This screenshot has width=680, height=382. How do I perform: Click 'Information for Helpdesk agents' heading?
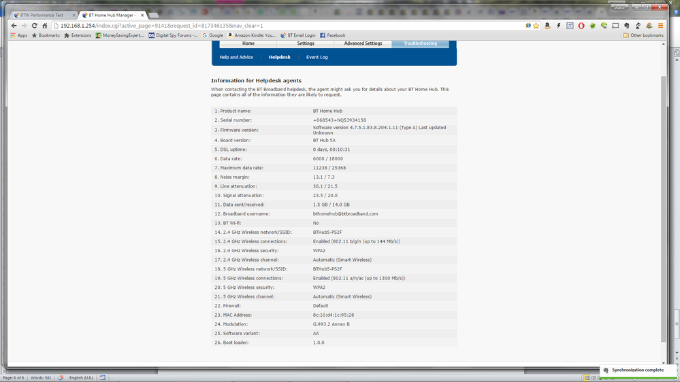coord(256,81)
